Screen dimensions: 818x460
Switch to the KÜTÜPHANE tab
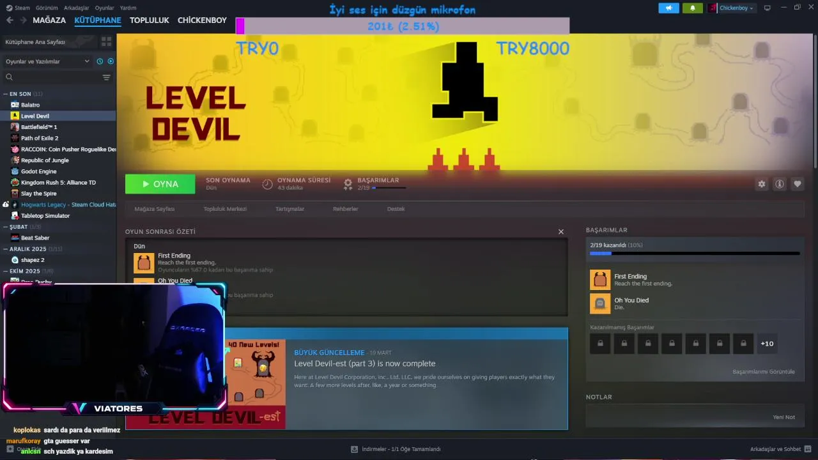click(x=98, y=20)
